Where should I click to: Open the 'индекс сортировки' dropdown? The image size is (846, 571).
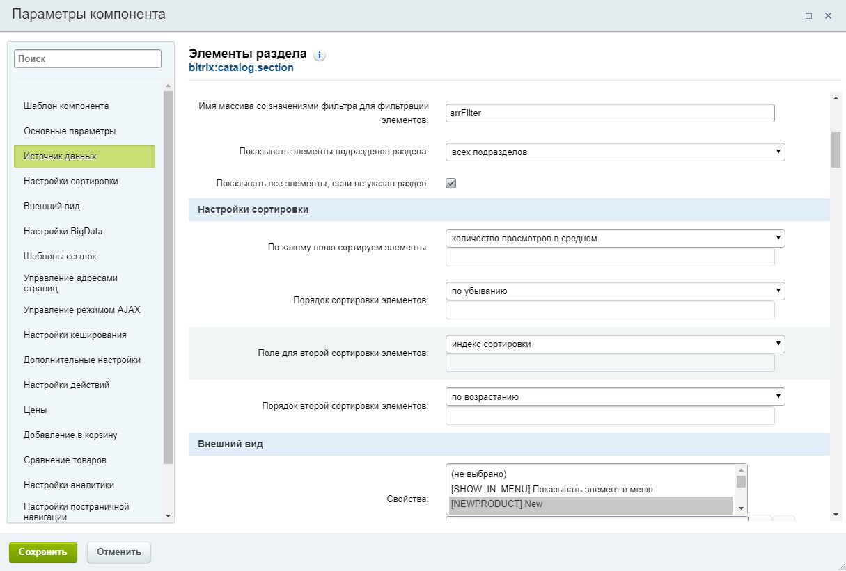tap(615, 344)
